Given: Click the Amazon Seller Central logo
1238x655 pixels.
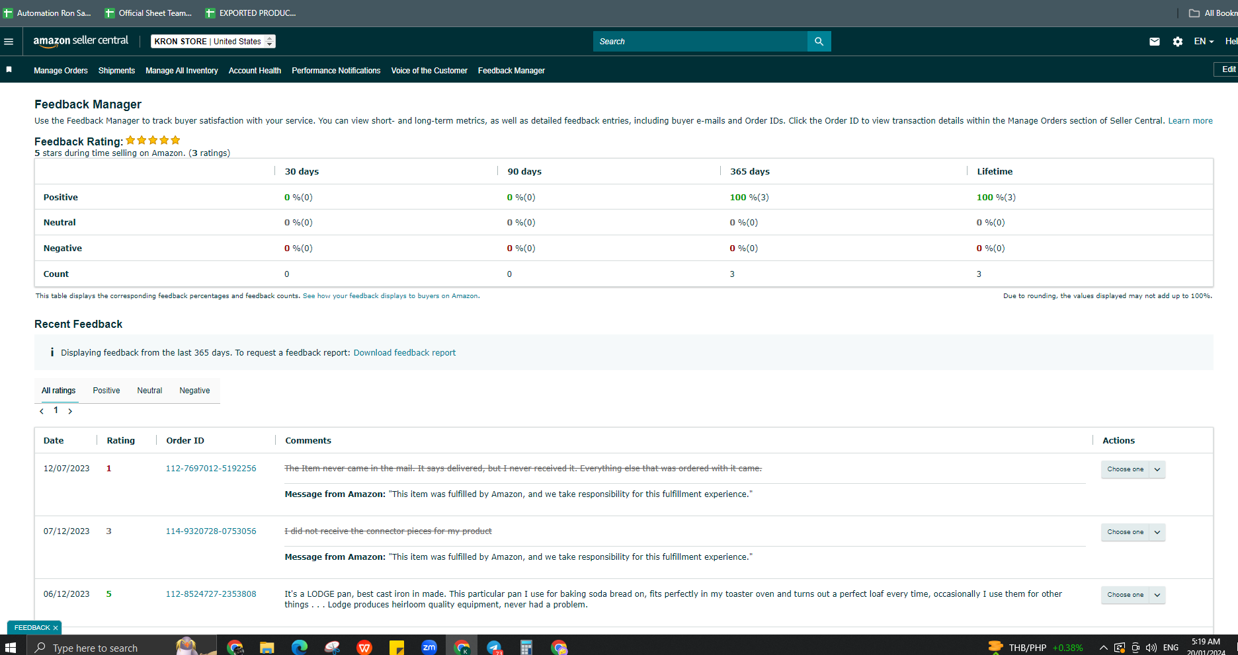Looking at the screenshot, I should 81,41.
